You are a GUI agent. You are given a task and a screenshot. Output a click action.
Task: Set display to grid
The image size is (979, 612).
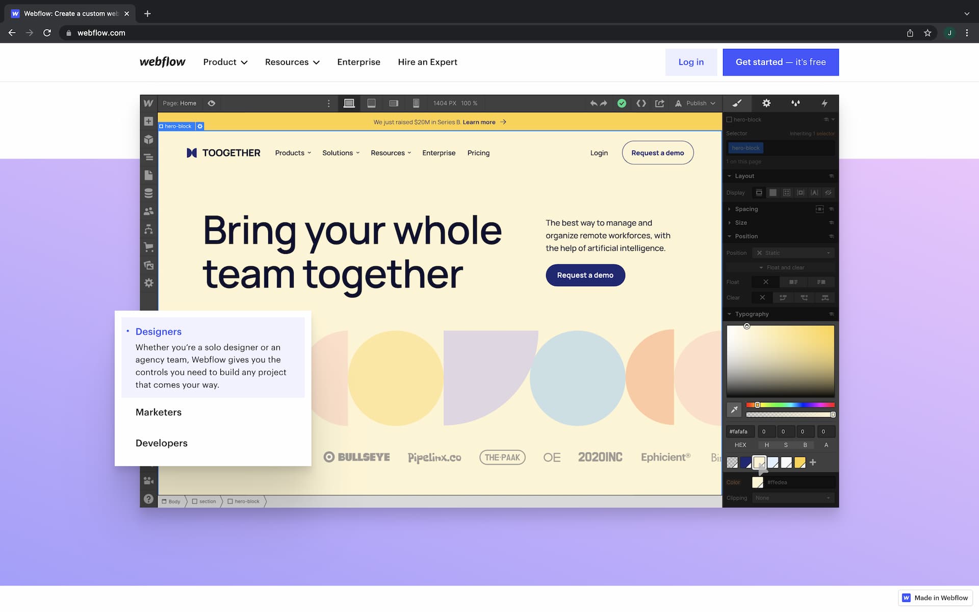click(x=787, y=193)
